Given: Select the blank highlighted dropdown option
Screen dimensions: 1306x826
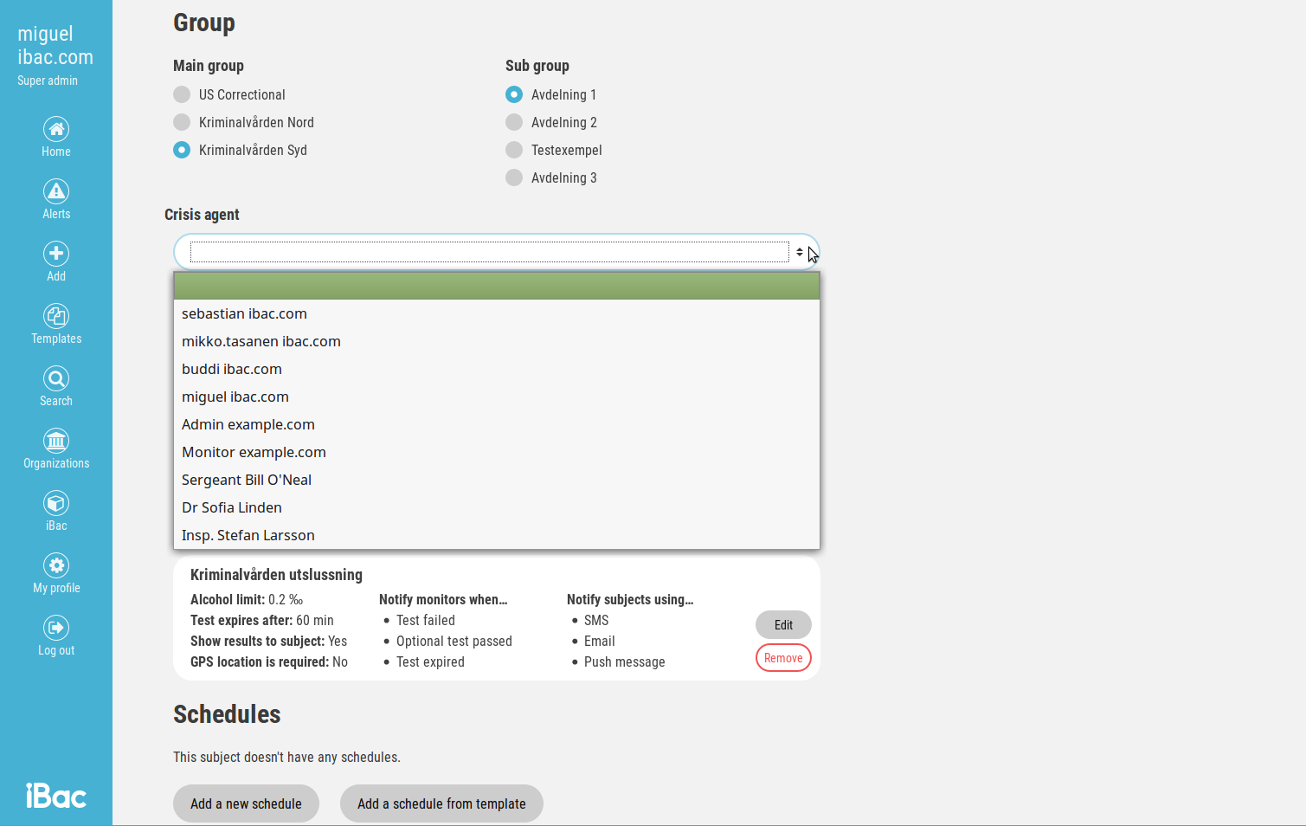Looking at the screenshot, I should point(496,286).
